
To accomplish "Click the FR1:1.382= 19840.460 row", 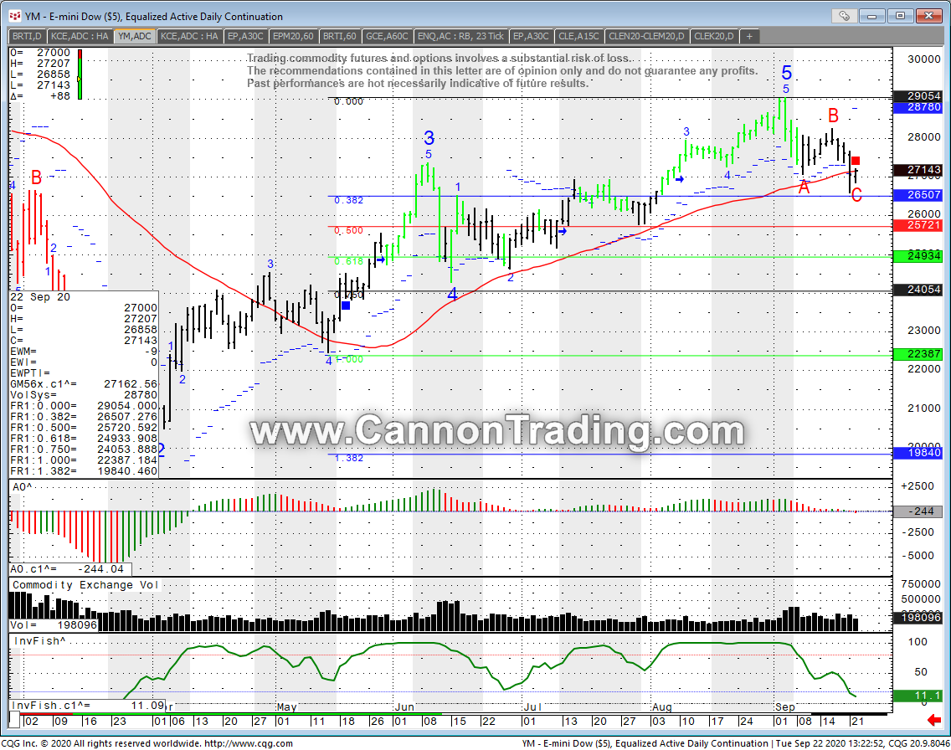I will [84, 471].
